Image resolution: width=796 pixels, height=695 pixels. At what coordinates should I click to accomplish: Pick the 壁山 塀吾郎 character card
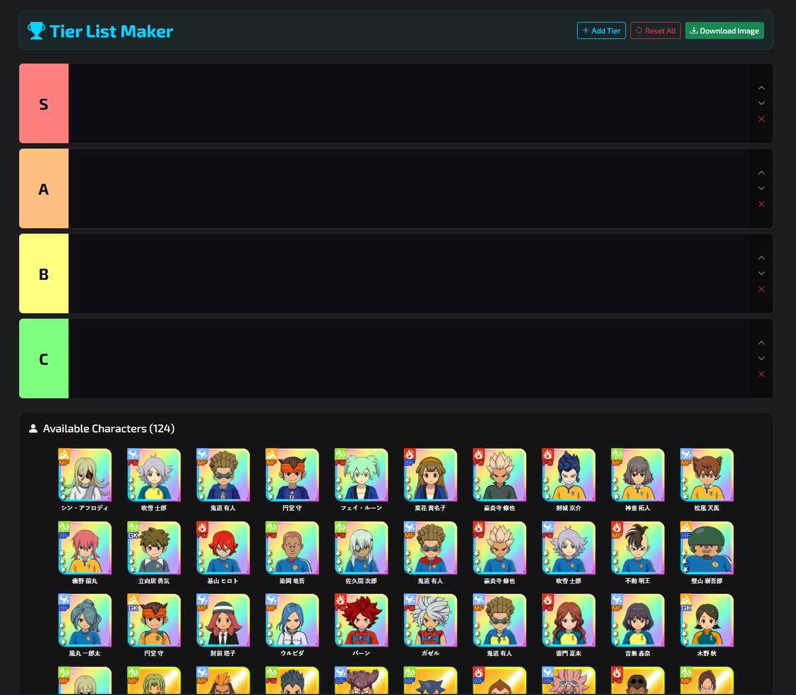706,553
